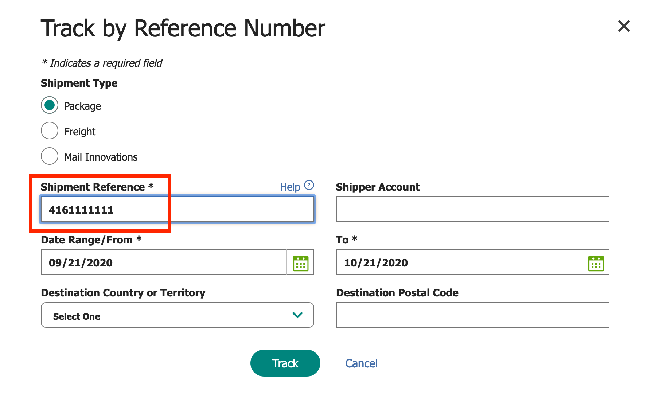The width and height of the screenshot is (651, 417).
Task: Click the teal chevron arrow on Select One
Action: point(297,315)
